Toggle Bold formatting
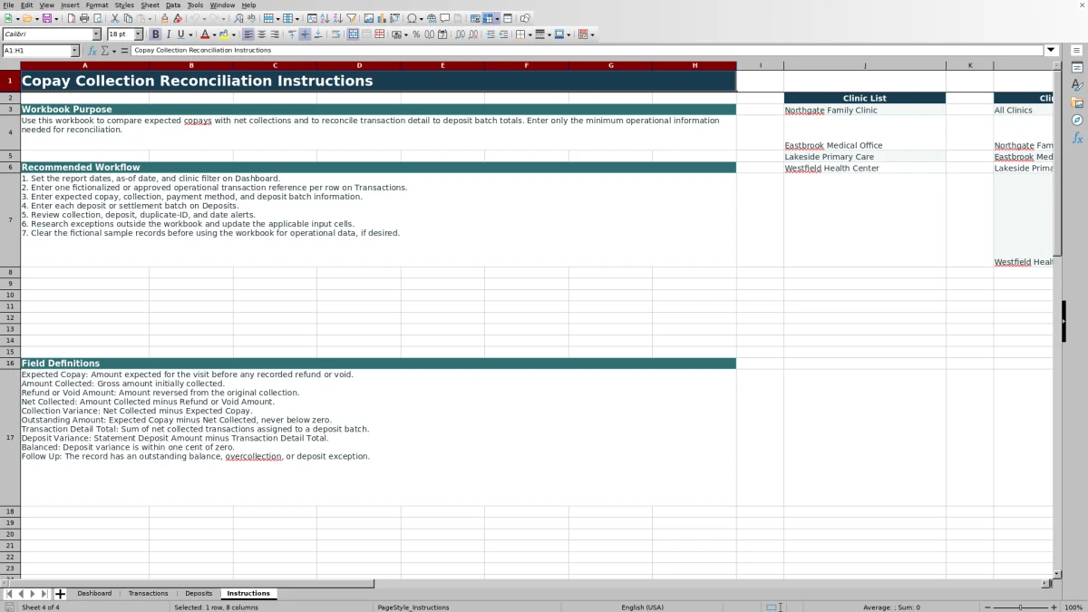This screenshot has height=612, width=1088. [155, 34]
